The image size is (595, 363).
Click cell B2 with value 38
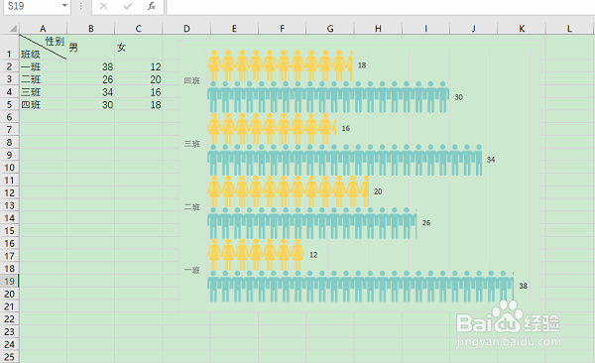[x=90, y=66]
